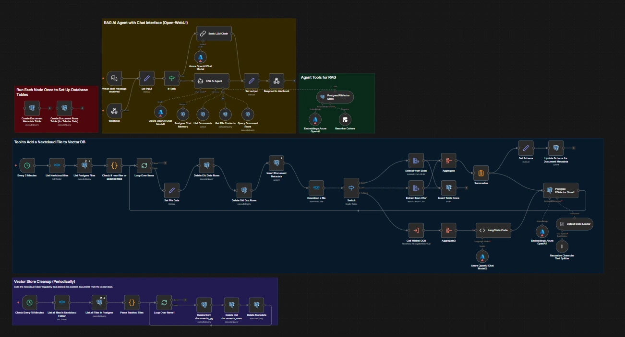The height and width of the screenshot is (337, 625).
Task: Select the List Postgres Files node
Action: pyautogui.click(x=85, y=165)
